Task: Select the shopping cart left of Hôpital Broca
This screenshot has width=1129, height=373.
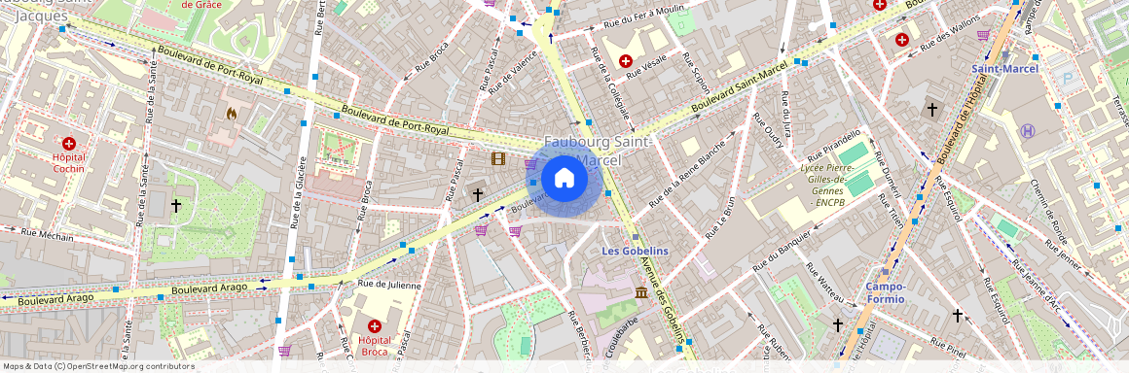Action: [x=284, y=351]
